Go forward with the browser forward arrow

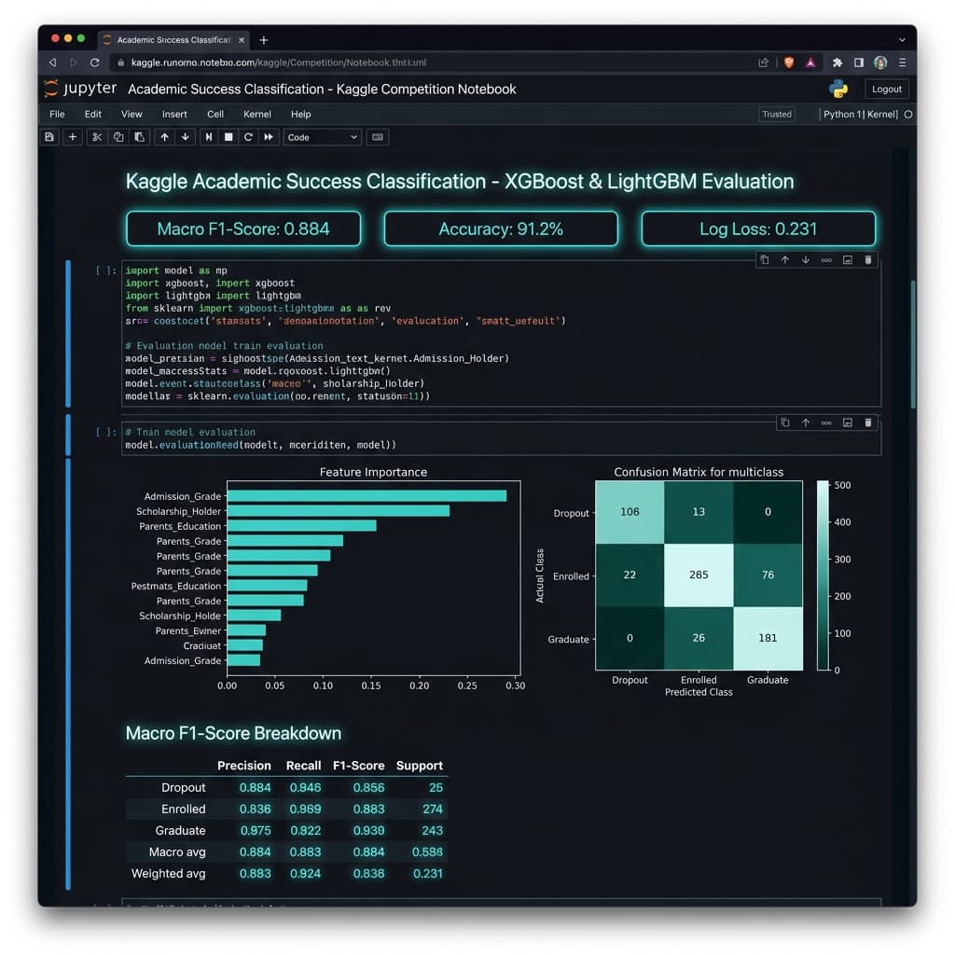click(74, 62)
